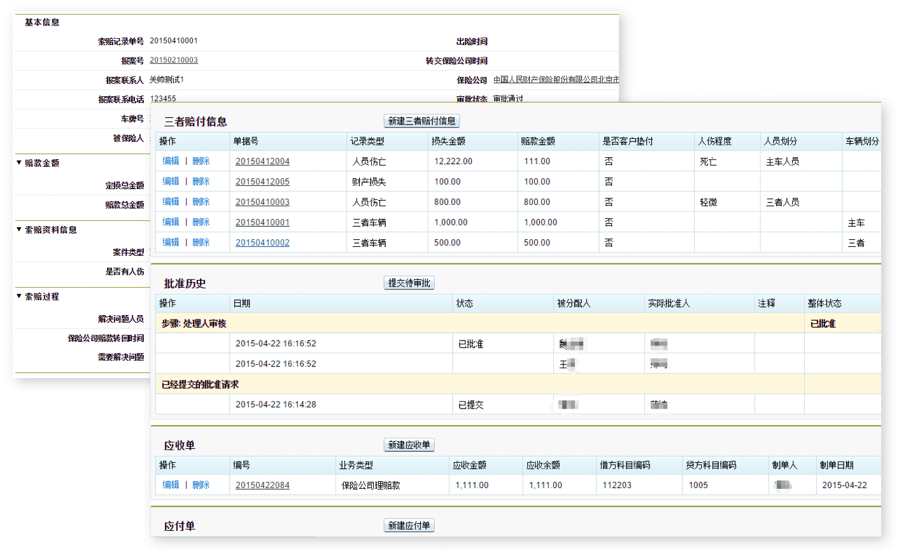Open the 中国人民财产保险 company link

click(556, 80)
